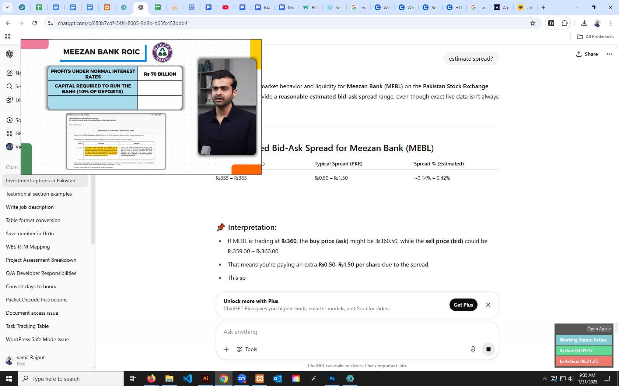Click the Open App button in tracker widget

click(x=599, y=329)
